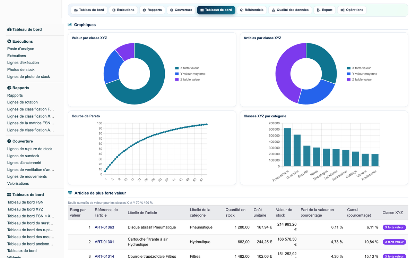Click the chart-line icon next to Graphiques
Image resolution: width=416 pixels, height=258 pixels.
[70, 25]
